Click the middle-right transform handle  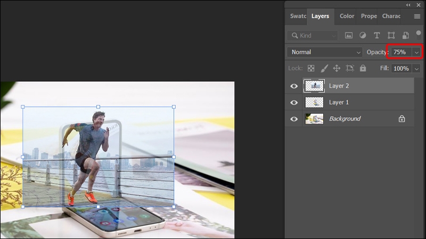pos(174,157)
